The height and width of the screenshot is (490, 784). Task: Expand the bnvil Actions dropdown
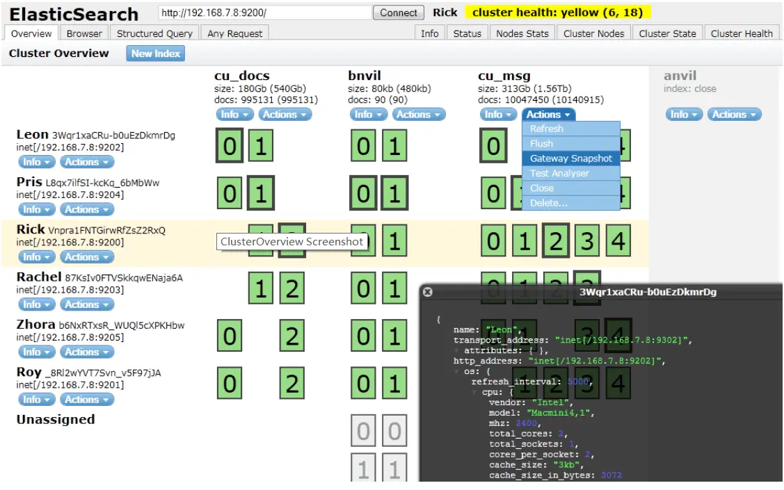pos(419,115)
